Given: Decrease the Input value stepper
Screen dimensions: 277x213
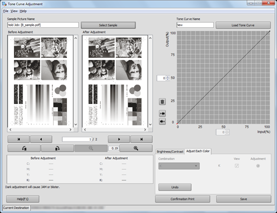Looking at the screenshot, I should [x=227, y=133].
